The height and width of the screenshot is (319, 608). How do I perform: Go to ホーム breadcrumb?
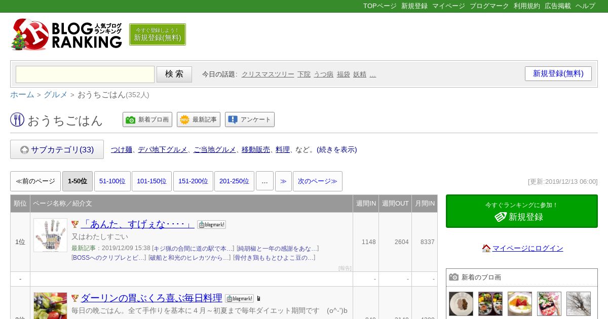(22, 95)
